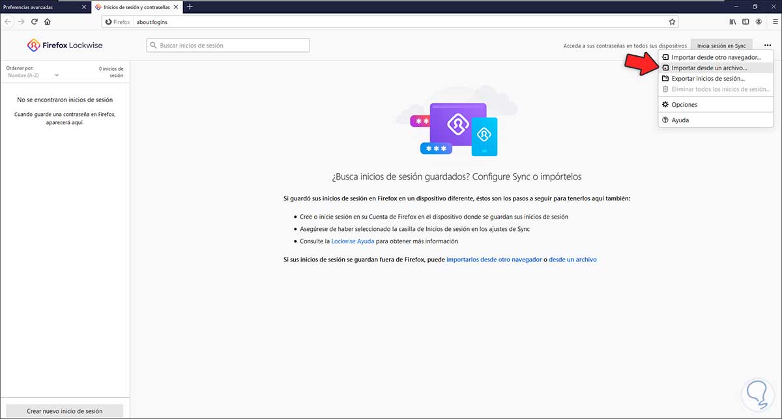Open a new tab with plus button
This screenshot has width=782, height=419.
pyautogui.click(x=190, y=7)
